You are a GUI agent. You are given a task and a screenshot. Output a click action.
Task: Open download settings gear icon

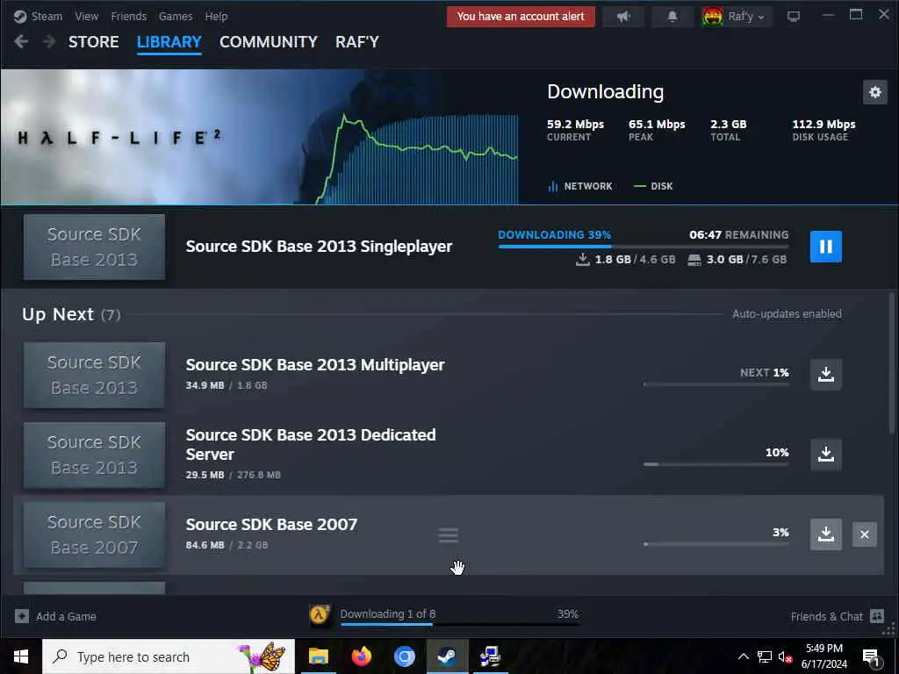(875, 91)
